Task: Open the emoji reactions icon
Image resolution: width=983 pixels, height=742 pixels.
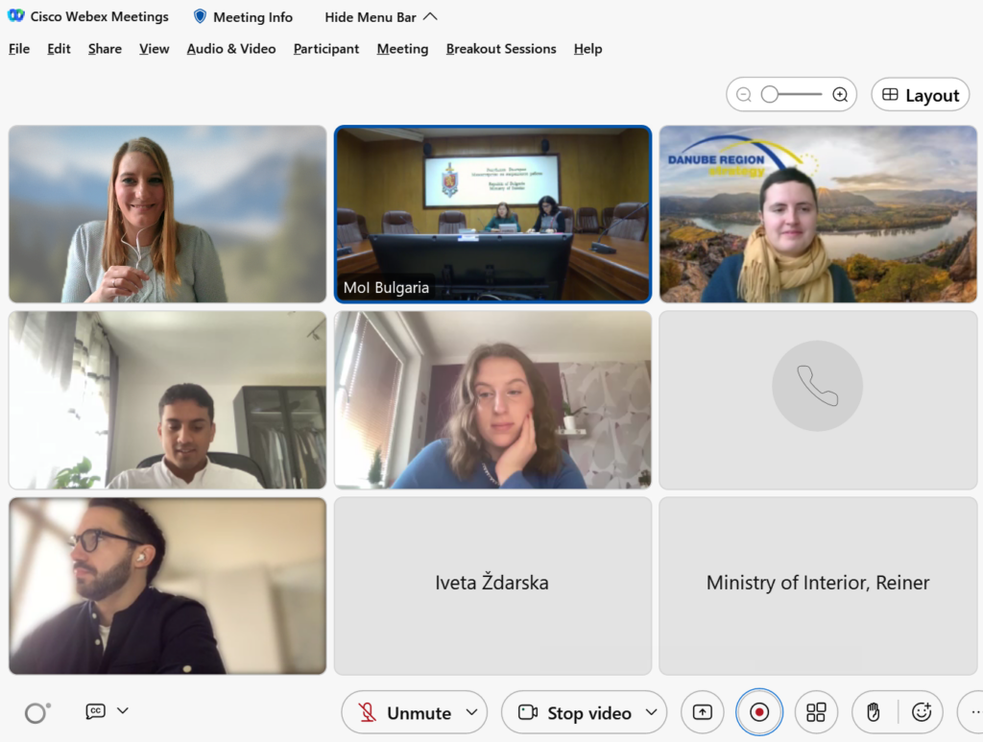Action: (922, 712)
